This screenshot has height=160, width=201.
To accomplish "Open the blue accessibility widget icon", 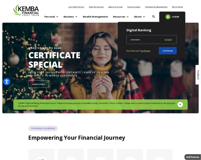I will click(x=7, y=82).
